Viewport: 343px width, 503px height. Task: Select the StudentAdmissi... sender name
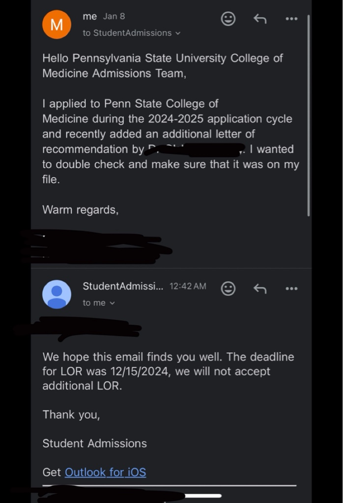coord(123,286)
